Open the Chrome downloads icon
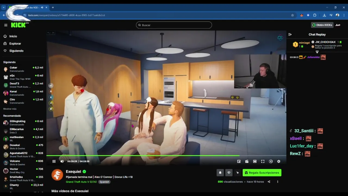The height and width of the screenshot is (196, 348). (x=324, y=15)
